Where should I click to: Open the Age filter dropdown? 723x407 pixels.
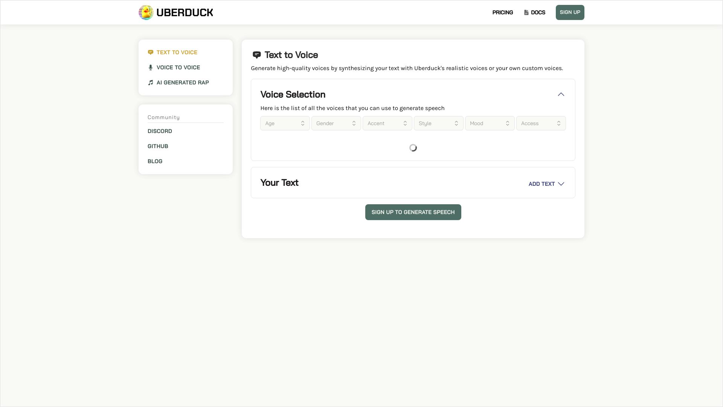(285, 123)
